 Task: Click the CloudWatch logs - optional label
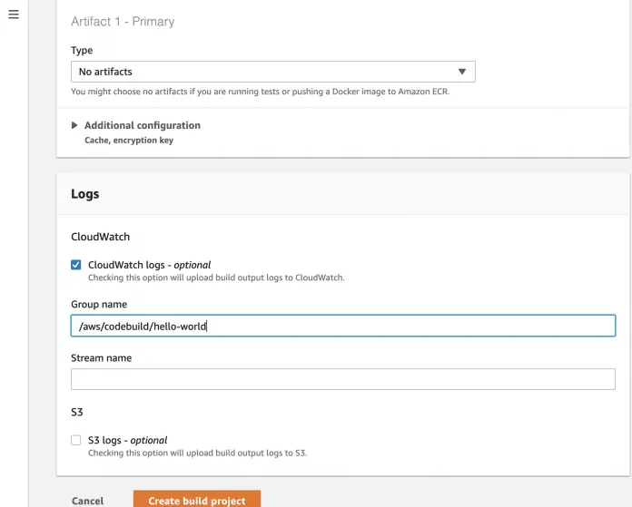click(x=149, y=265)
